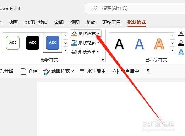The width and height of the screenshot is (185, 136).
Task: Click the 新建 page icon
Action: coord(23,72)
